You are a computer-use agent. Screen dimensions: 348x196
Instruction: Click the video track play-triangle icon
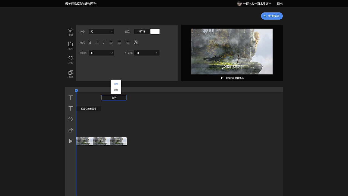tap(71, 141)
